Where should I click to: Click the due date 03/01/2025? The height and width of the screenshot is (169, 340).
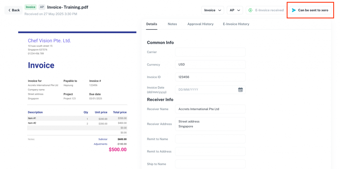pos(96,98)
